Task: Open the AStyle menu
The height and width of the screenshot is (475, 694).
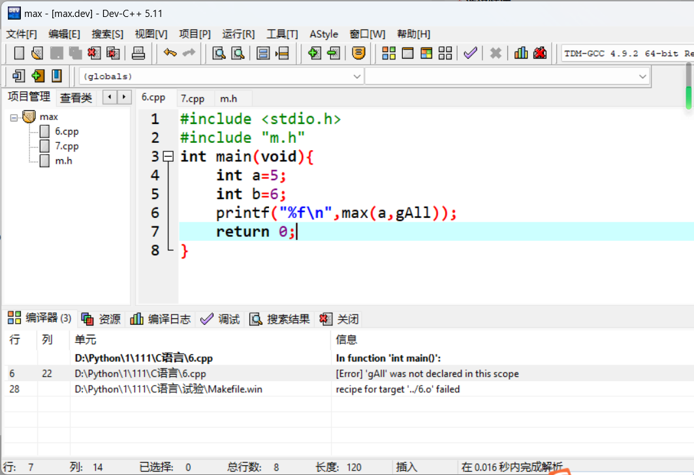Action: click(324, 34)
